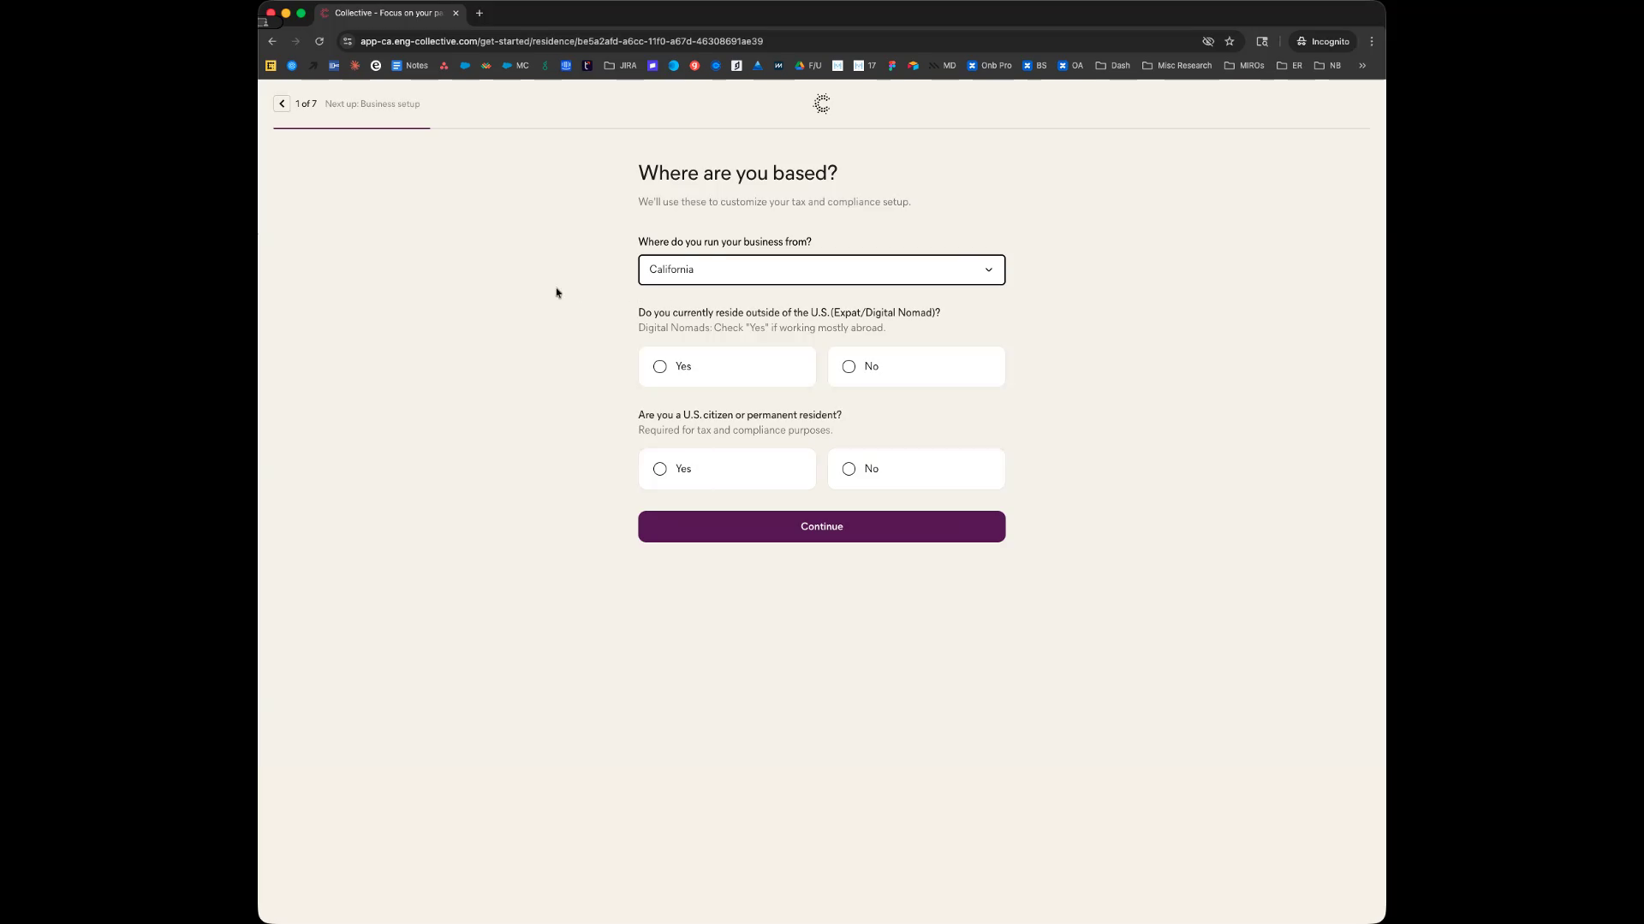Open a new browser tab
This screenshot has width=1644, height=924.
tap(479, 13)
